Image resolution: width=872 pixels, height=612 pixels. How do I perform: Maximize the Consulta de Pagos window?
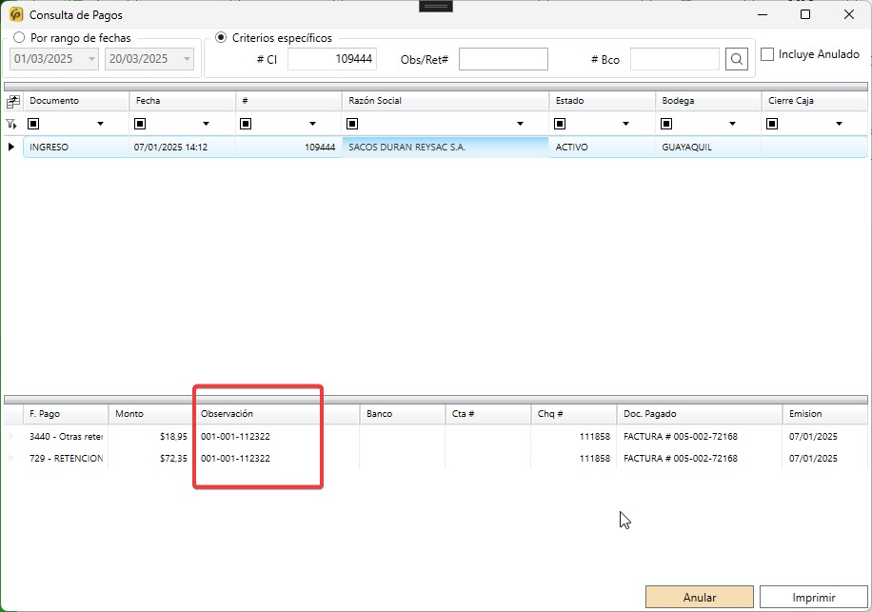coord(804,14)
